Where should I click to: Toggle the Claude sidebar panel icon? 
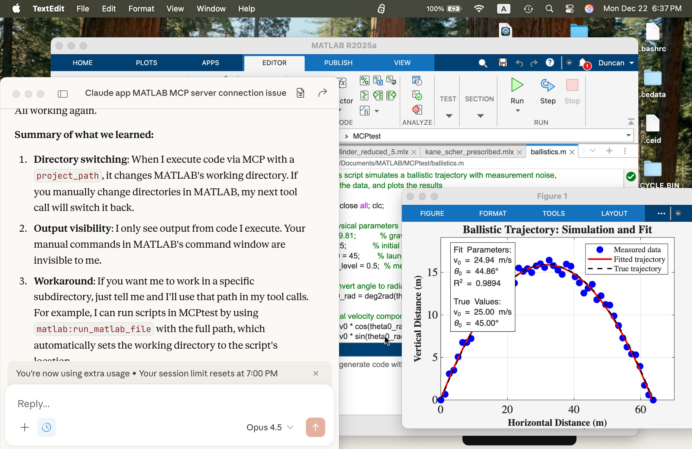[x=62, y=94]
